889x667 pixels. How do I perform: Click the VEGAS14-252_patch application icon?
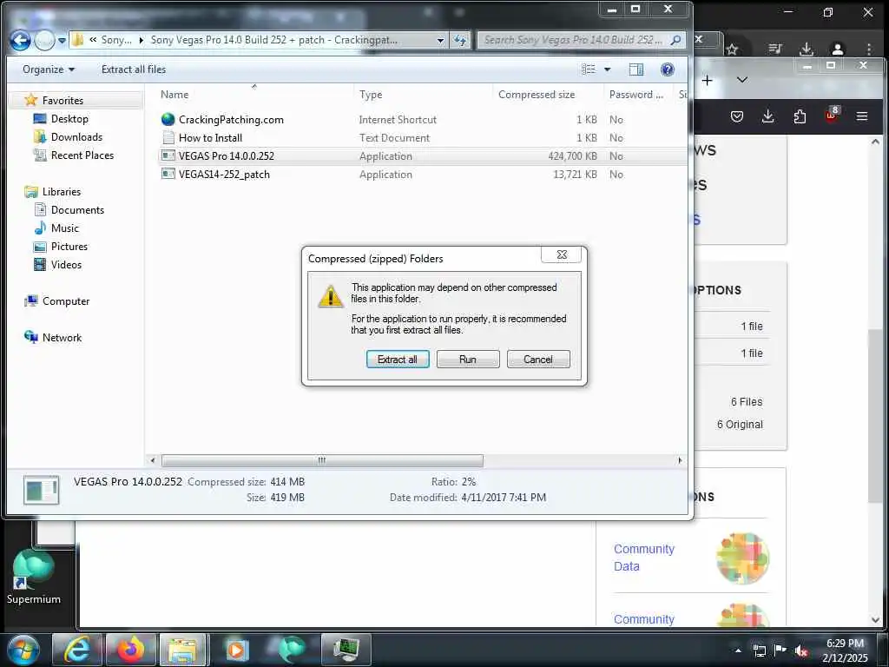[x=168, y=174]
